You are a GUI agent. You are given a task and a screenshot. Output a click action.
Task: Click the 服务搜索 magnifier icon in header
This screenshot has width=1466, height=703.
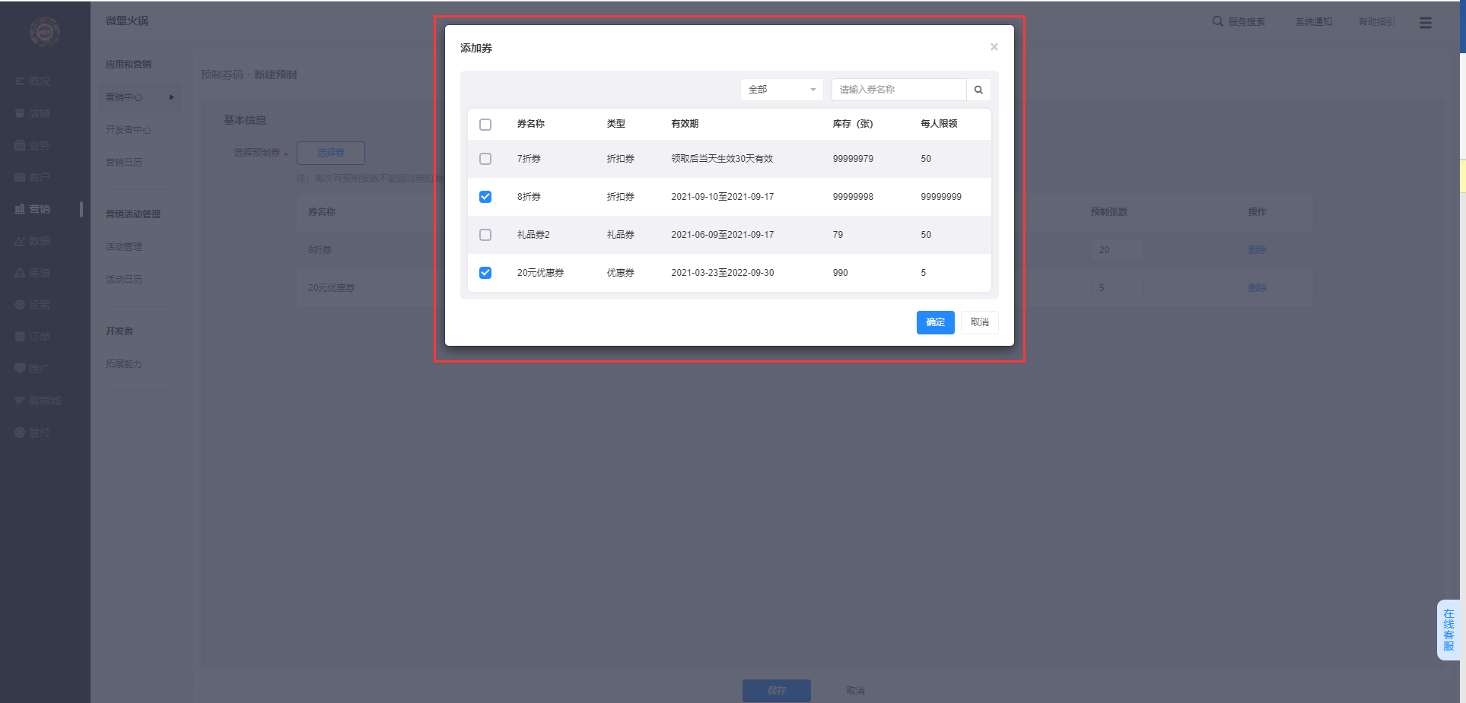coord(1217,21)
